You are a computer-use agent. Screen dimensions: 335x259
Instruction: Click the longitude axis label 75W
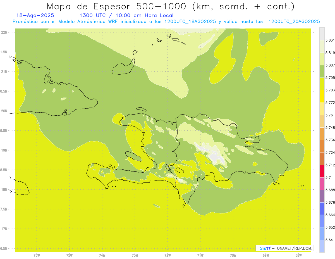[x=70, y=255]
